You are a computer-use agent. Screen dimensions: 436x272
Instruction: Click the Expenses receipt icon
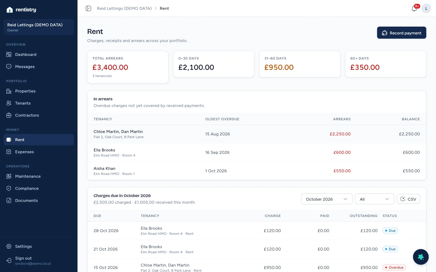[9, 152]
